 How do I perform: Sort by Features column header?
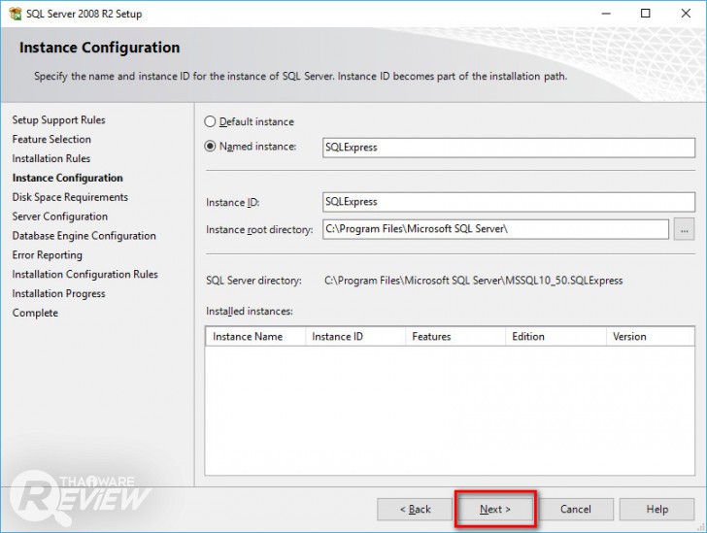click(x=455, y=336)
